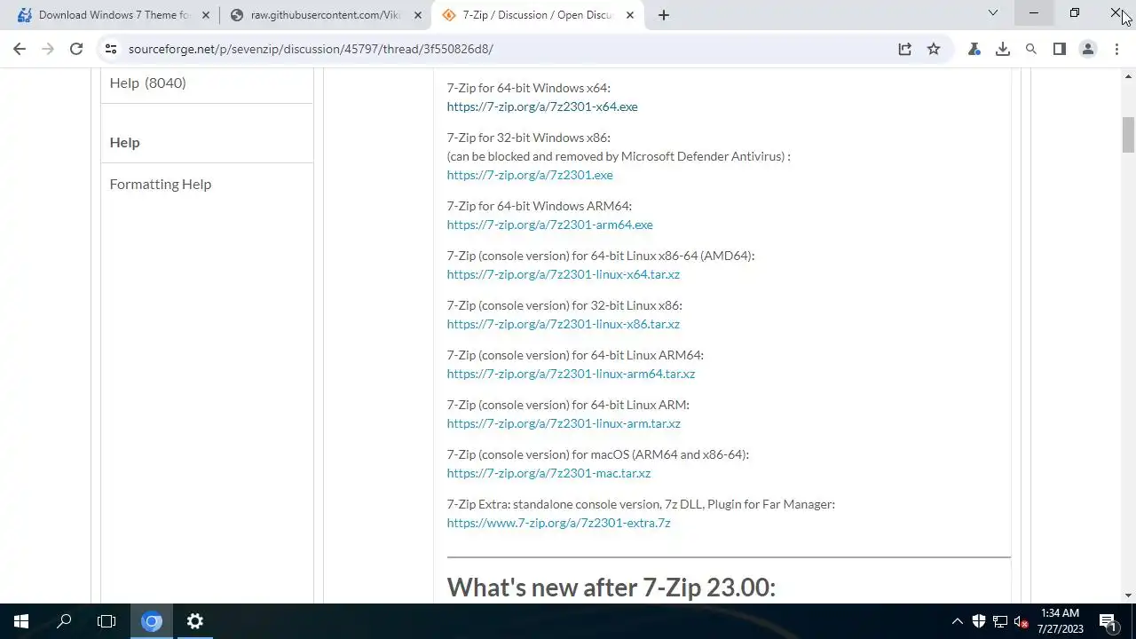
Task: Switch to raw.githubusercontent.com tab
Action: coord(326,15)
